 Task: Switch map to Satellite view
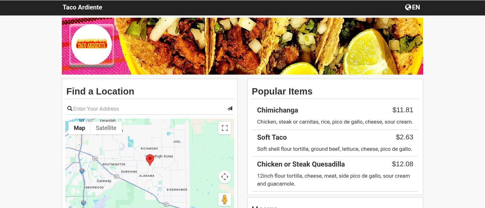(106, 128)
